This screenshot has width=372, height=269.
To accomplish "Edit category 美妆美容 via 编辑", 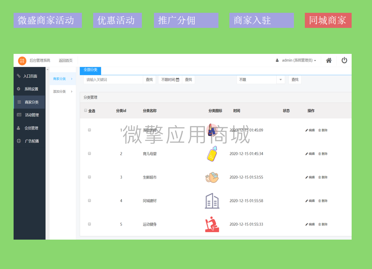I will (310, 130).
